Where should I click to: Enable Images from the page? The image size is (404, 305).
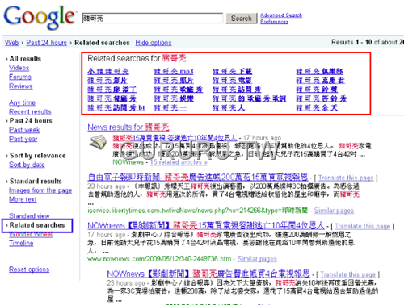(x=40, y=190)
